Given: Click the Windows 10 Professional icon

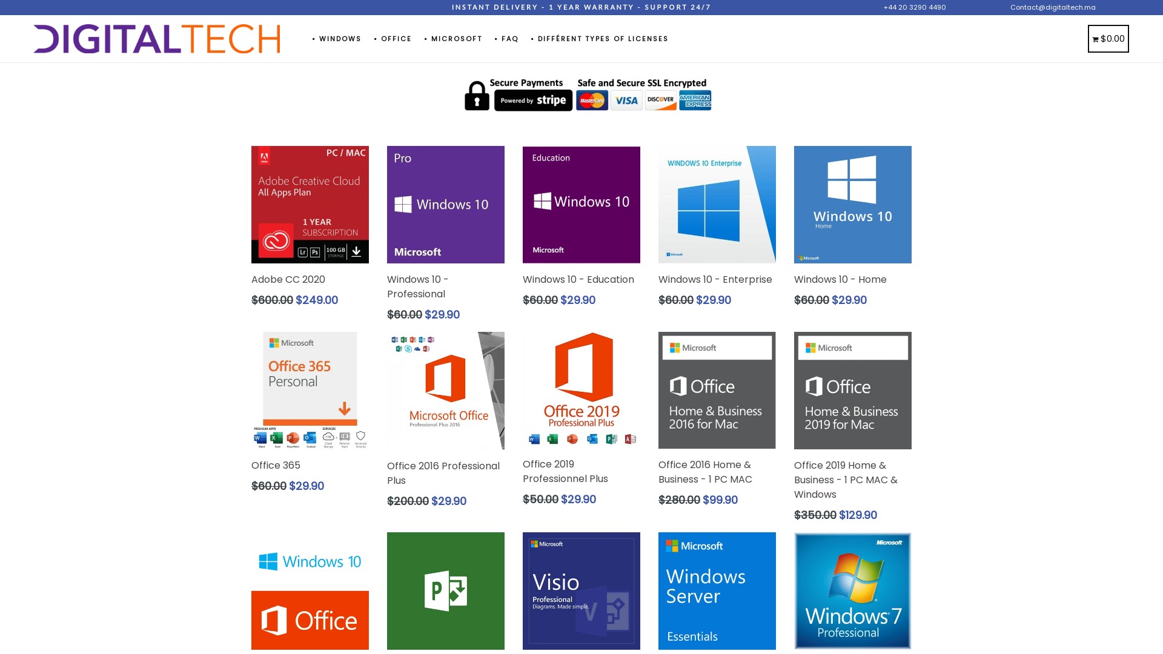Looking at the screenshot, I should click(x=445, y=205).
